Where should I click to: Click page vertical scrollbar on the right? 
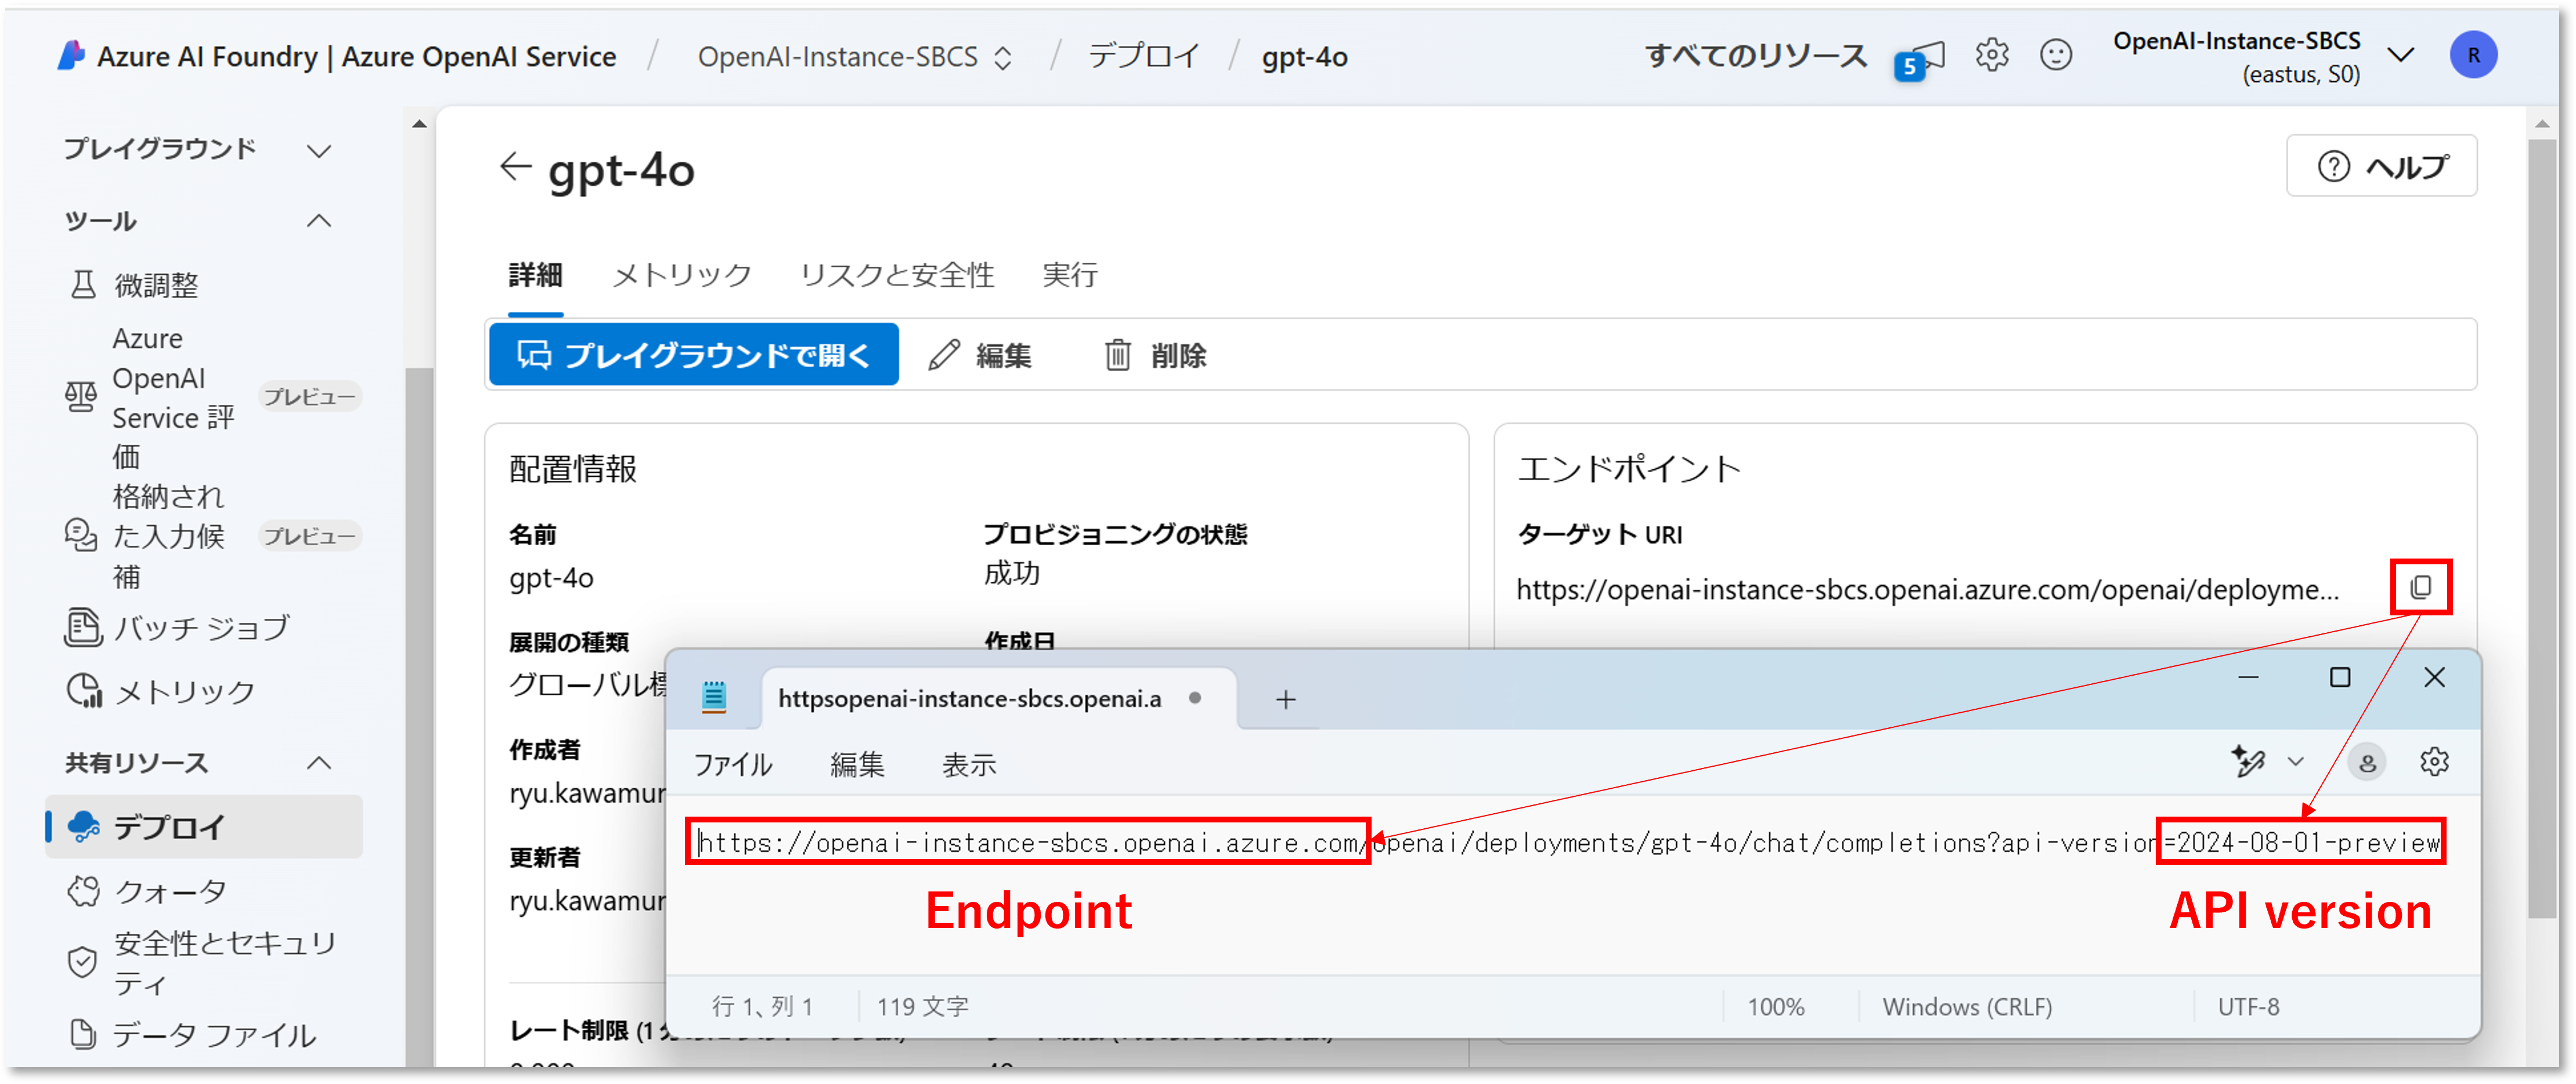coord(2541,530)
